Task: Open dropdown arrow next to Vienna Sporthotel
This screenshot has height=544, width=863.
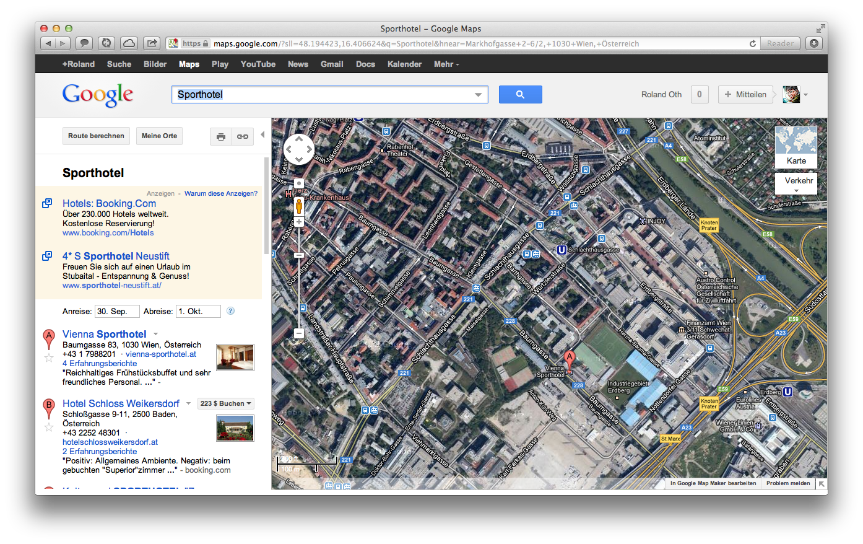Action: coord(156,334)
